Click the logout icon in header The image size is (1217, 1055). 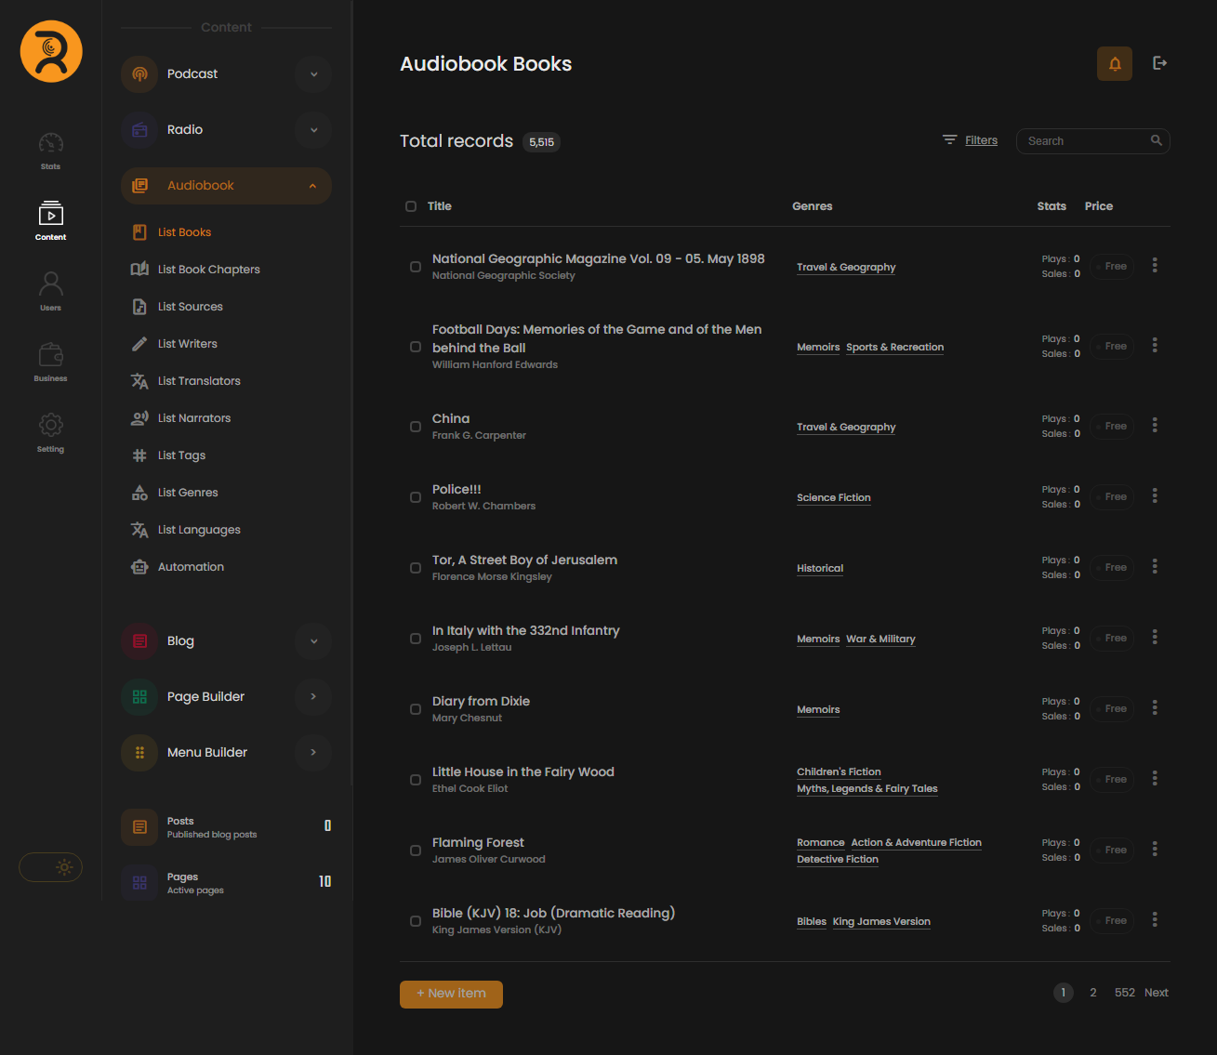coord(1159,63)
